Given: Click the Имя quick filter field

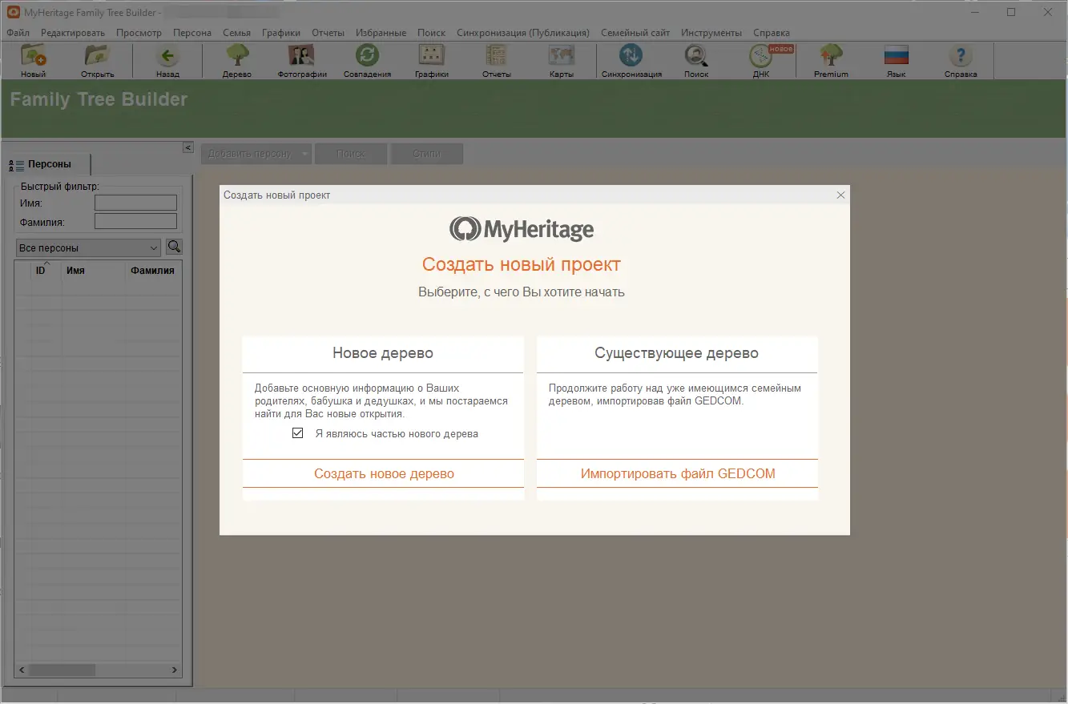Looking at the screenshot, I should (x=135, y=203).
